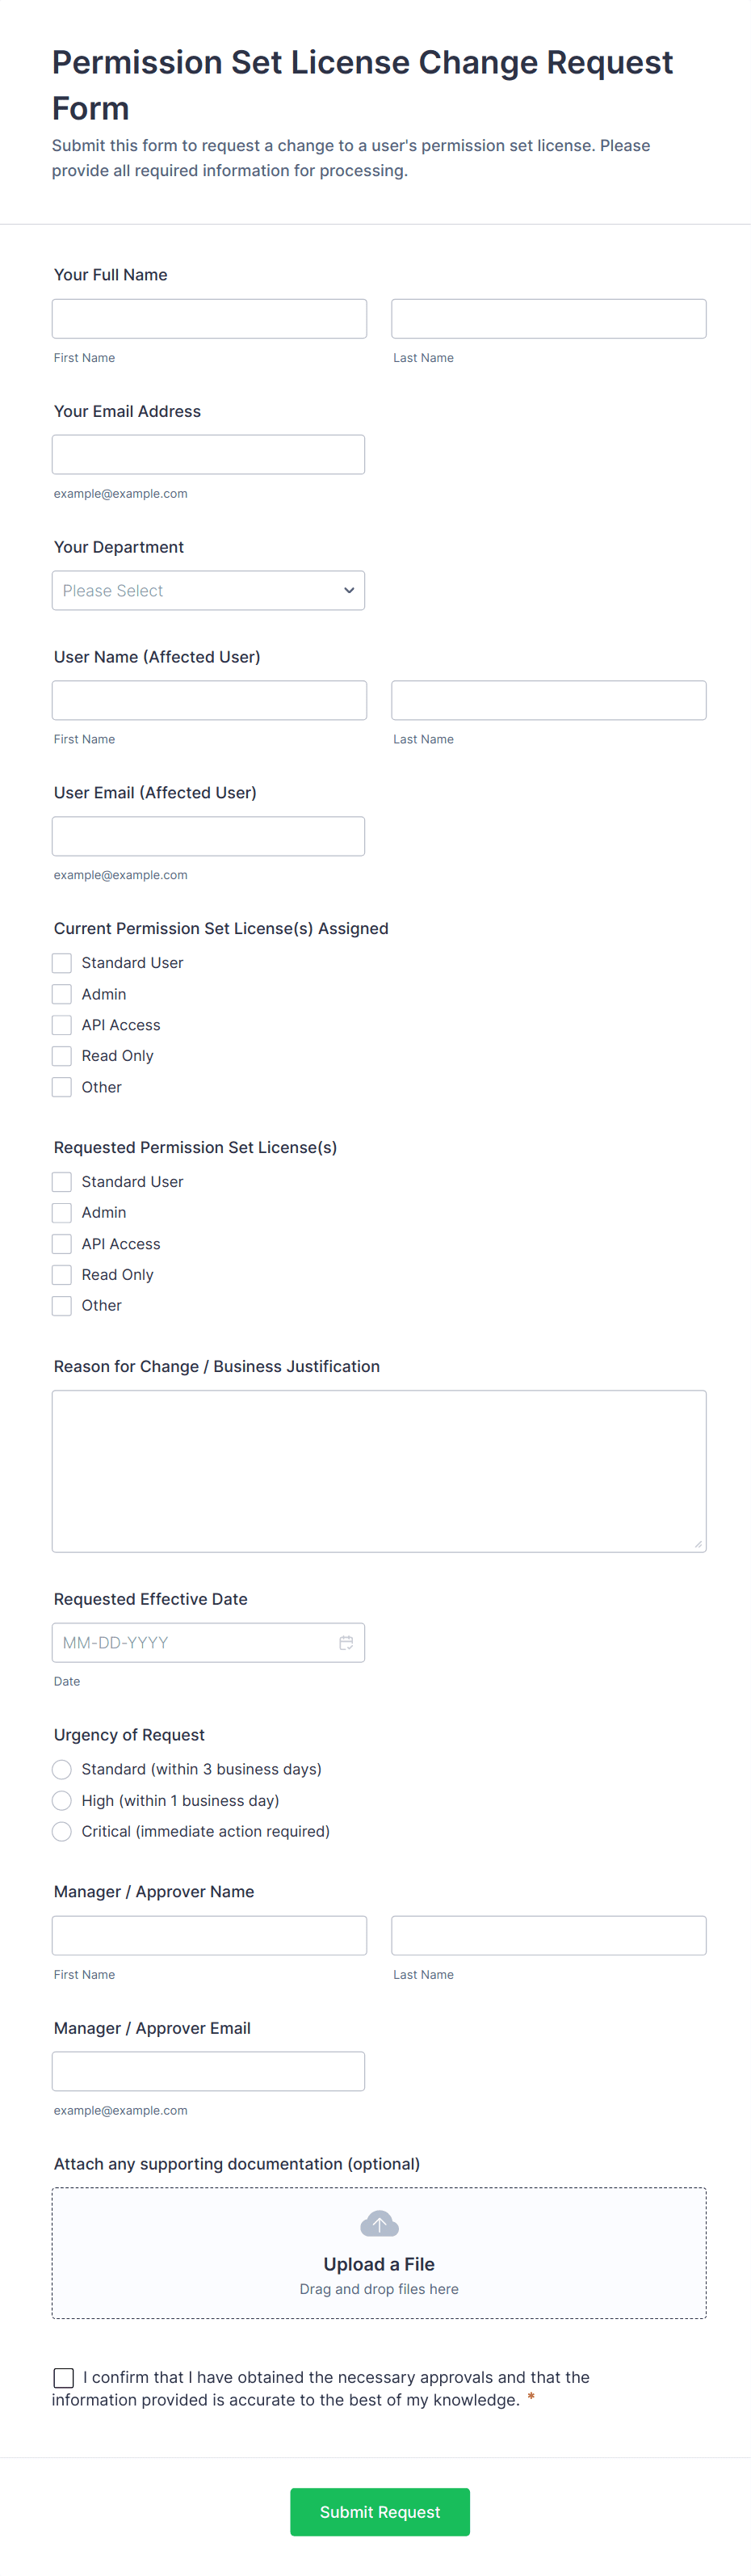Check Admin under Current Permission Set Licenses
The width and height of the screenshot is (751, 2576).
tap(62, 994)
